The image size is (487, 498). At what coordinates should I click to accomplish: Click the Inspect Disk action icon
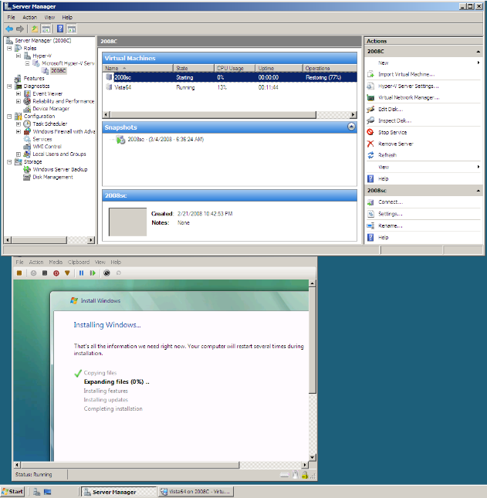coord(370,120)
